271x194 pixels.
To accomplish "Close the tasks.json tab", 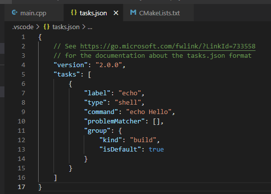I will point(116,13).
